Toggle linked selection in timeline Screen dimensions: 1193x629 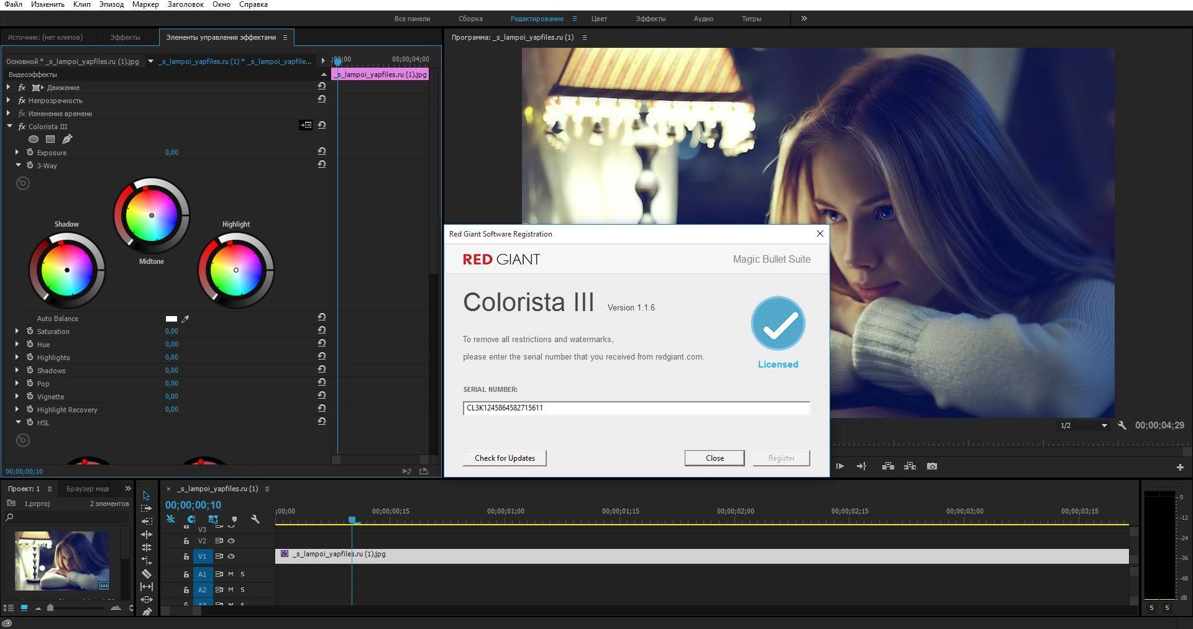click(213, 519)
